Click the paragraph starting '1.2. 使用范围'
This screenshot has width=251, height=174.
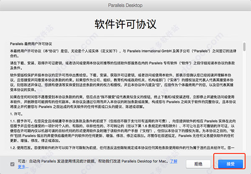(x=122, y=148)
